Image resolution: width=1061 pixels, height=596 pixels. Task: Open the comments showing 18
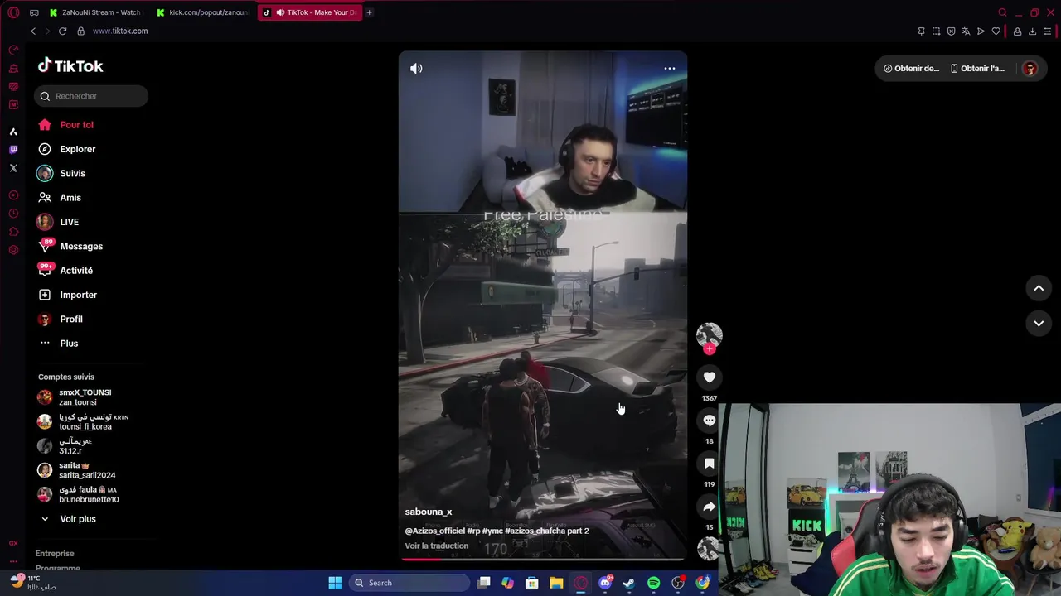click(x=710, y=421)
